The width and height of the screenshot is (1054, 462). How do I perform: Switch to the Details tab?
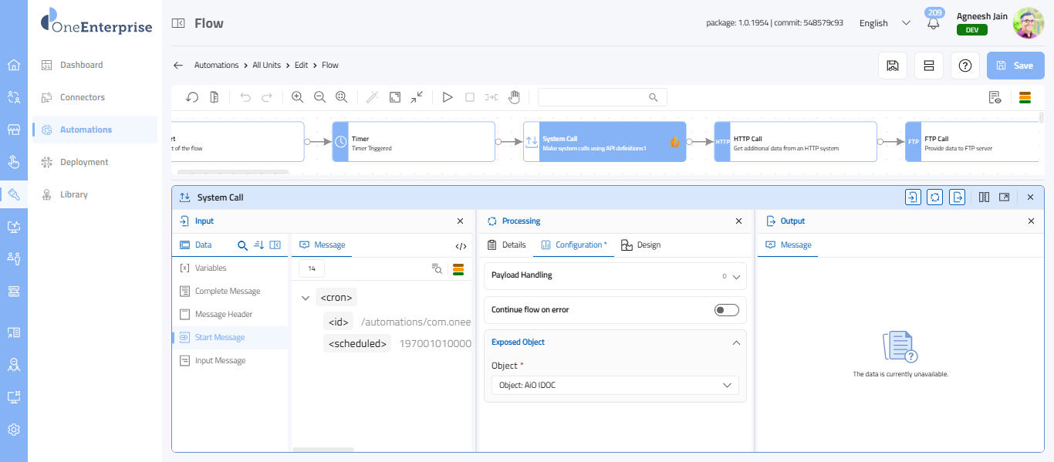(x=506, y=244)
